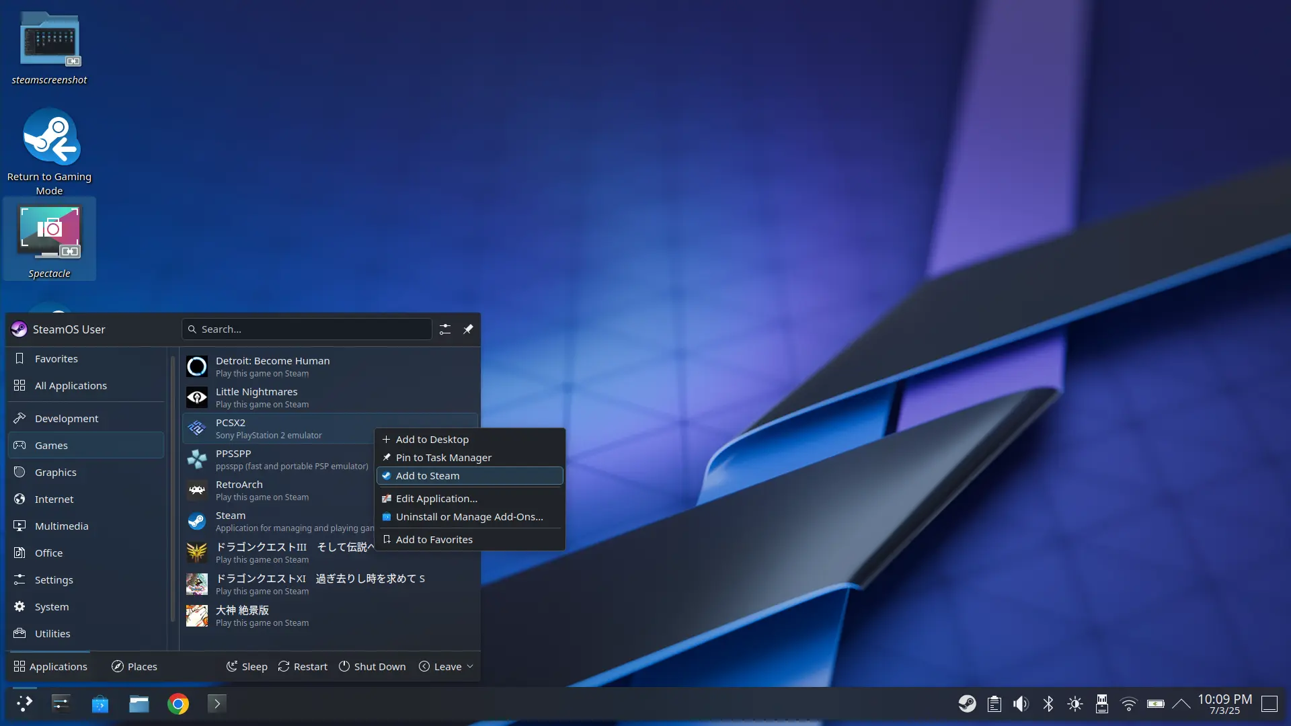Open Google Chrome from taskbar

click(178, 704)
